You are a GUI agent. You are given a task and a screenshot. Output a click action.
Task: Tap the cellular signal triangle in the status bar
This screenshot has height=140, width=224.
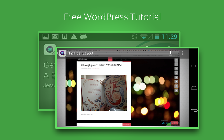point(150,37)
